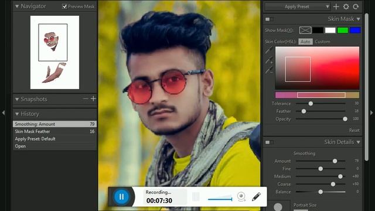Collapse the History panel

[17, 114]
